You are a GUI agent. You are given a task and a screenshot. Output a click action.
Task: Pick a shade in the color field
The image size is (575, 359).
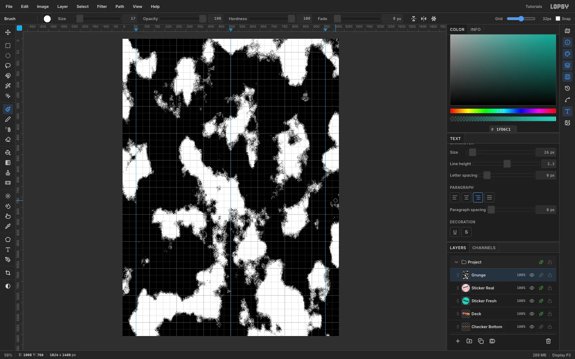(x=503, y=70)
